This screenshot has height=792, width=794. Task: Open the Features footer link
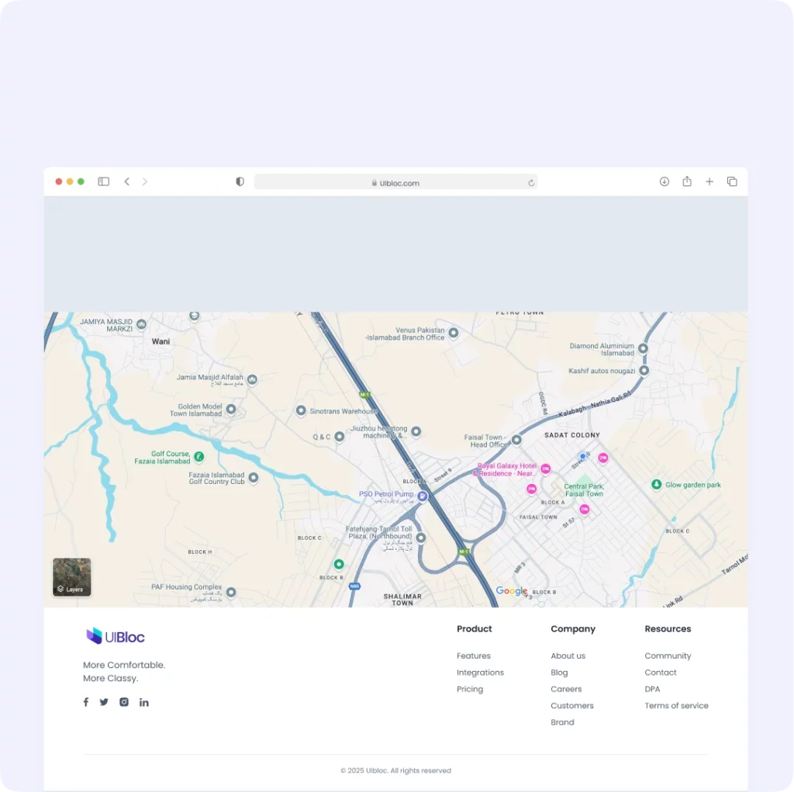474,656
